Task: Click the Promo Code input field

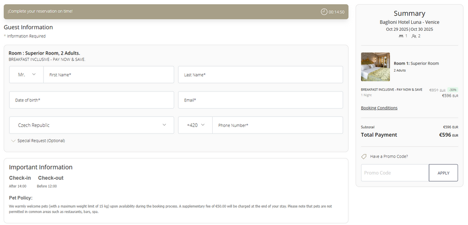Action: (x=395, y=173)
